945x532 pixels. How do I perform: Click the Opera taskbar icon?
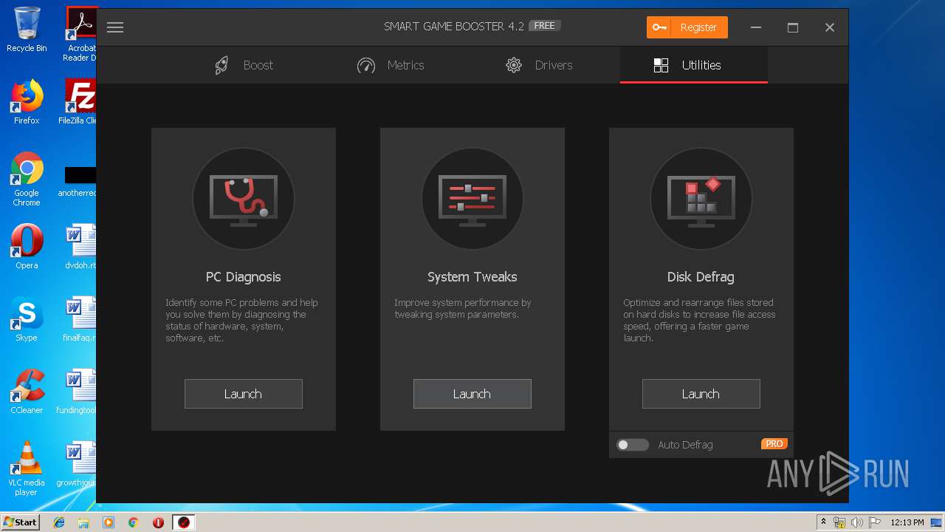[158, 522]
